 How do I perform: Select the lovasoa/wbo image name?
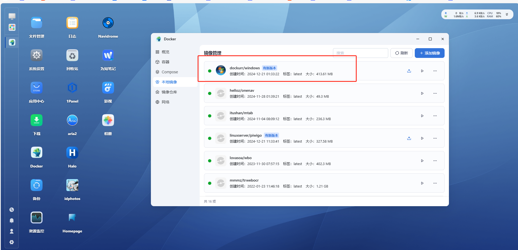click(x=241, y=158)
